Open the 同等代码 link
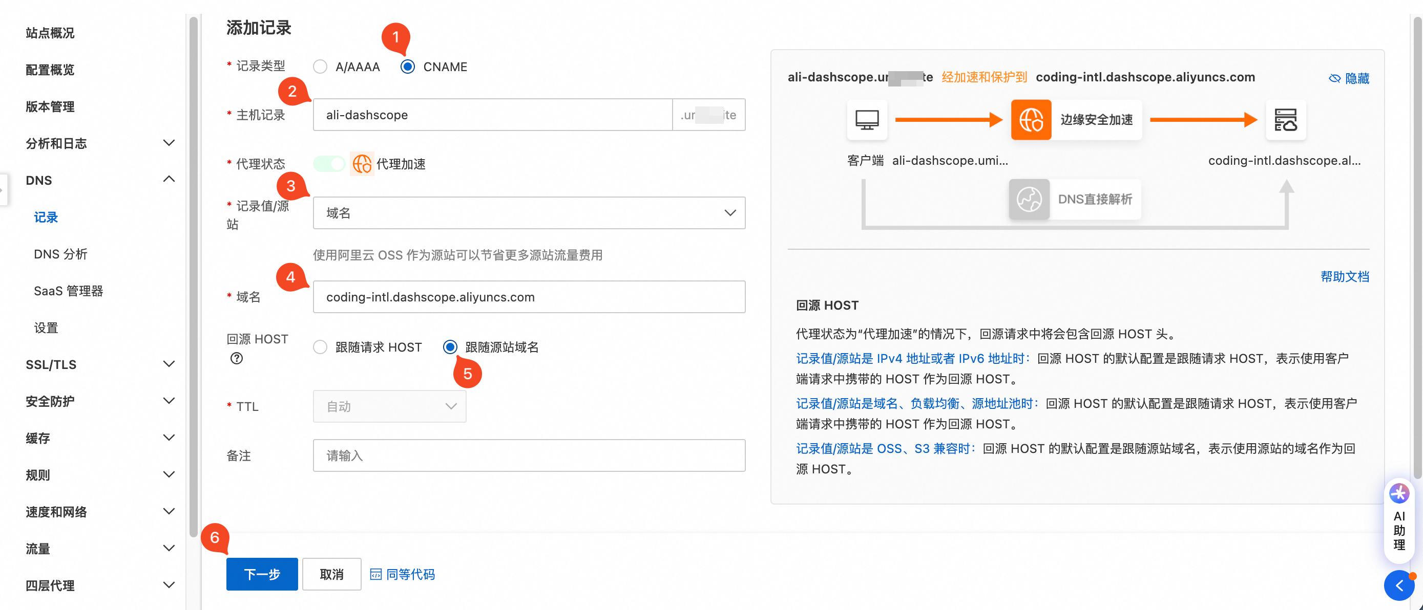This screenshot has width=1423, height=610. click(x=410, y=574)
